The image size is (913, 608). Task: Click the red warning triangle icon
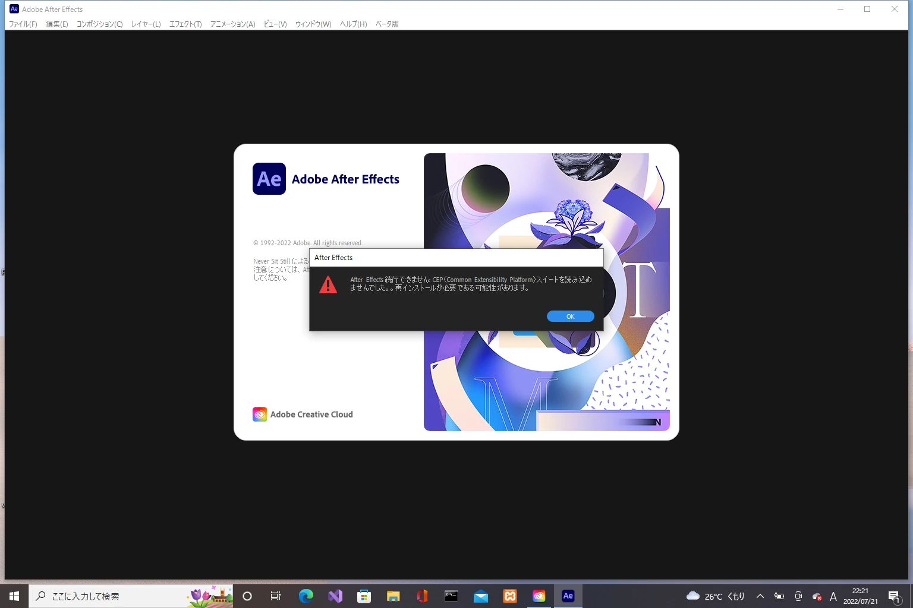(x=328, y=285)
